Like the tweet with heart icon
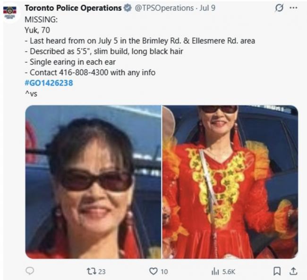307x280 pixels. click(153, 271)
